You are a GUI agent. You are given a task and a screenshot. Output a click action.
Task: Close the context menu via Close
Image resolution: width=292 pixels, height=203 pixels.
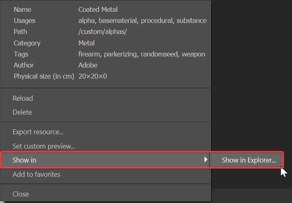21,194
